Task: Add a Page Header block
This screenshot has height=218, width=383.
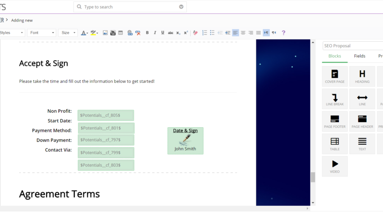Action: (362, 121)
